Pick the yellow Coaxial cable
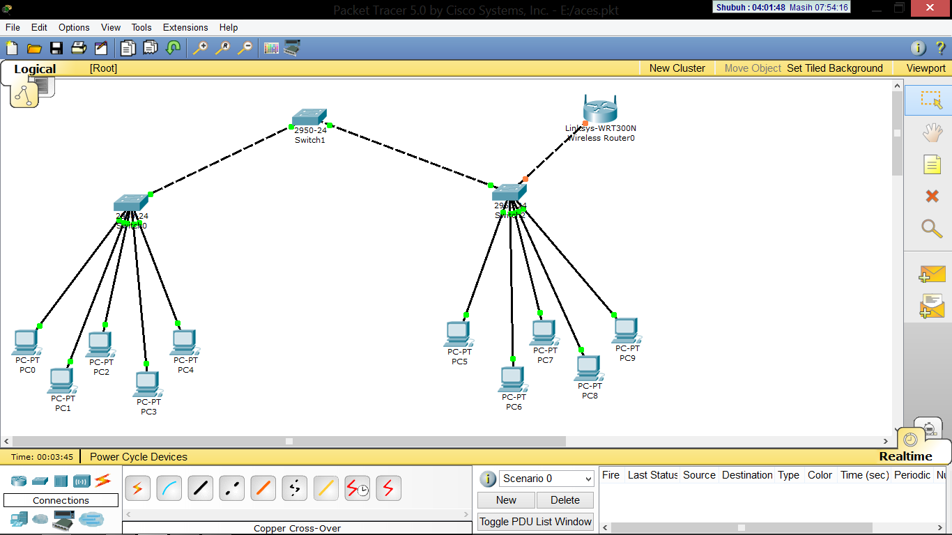Screen dimensions: 952x535 (325, 488)
